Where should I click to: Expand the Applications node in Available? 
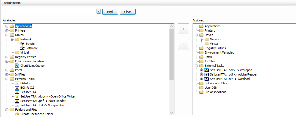[x=7, y=26]
